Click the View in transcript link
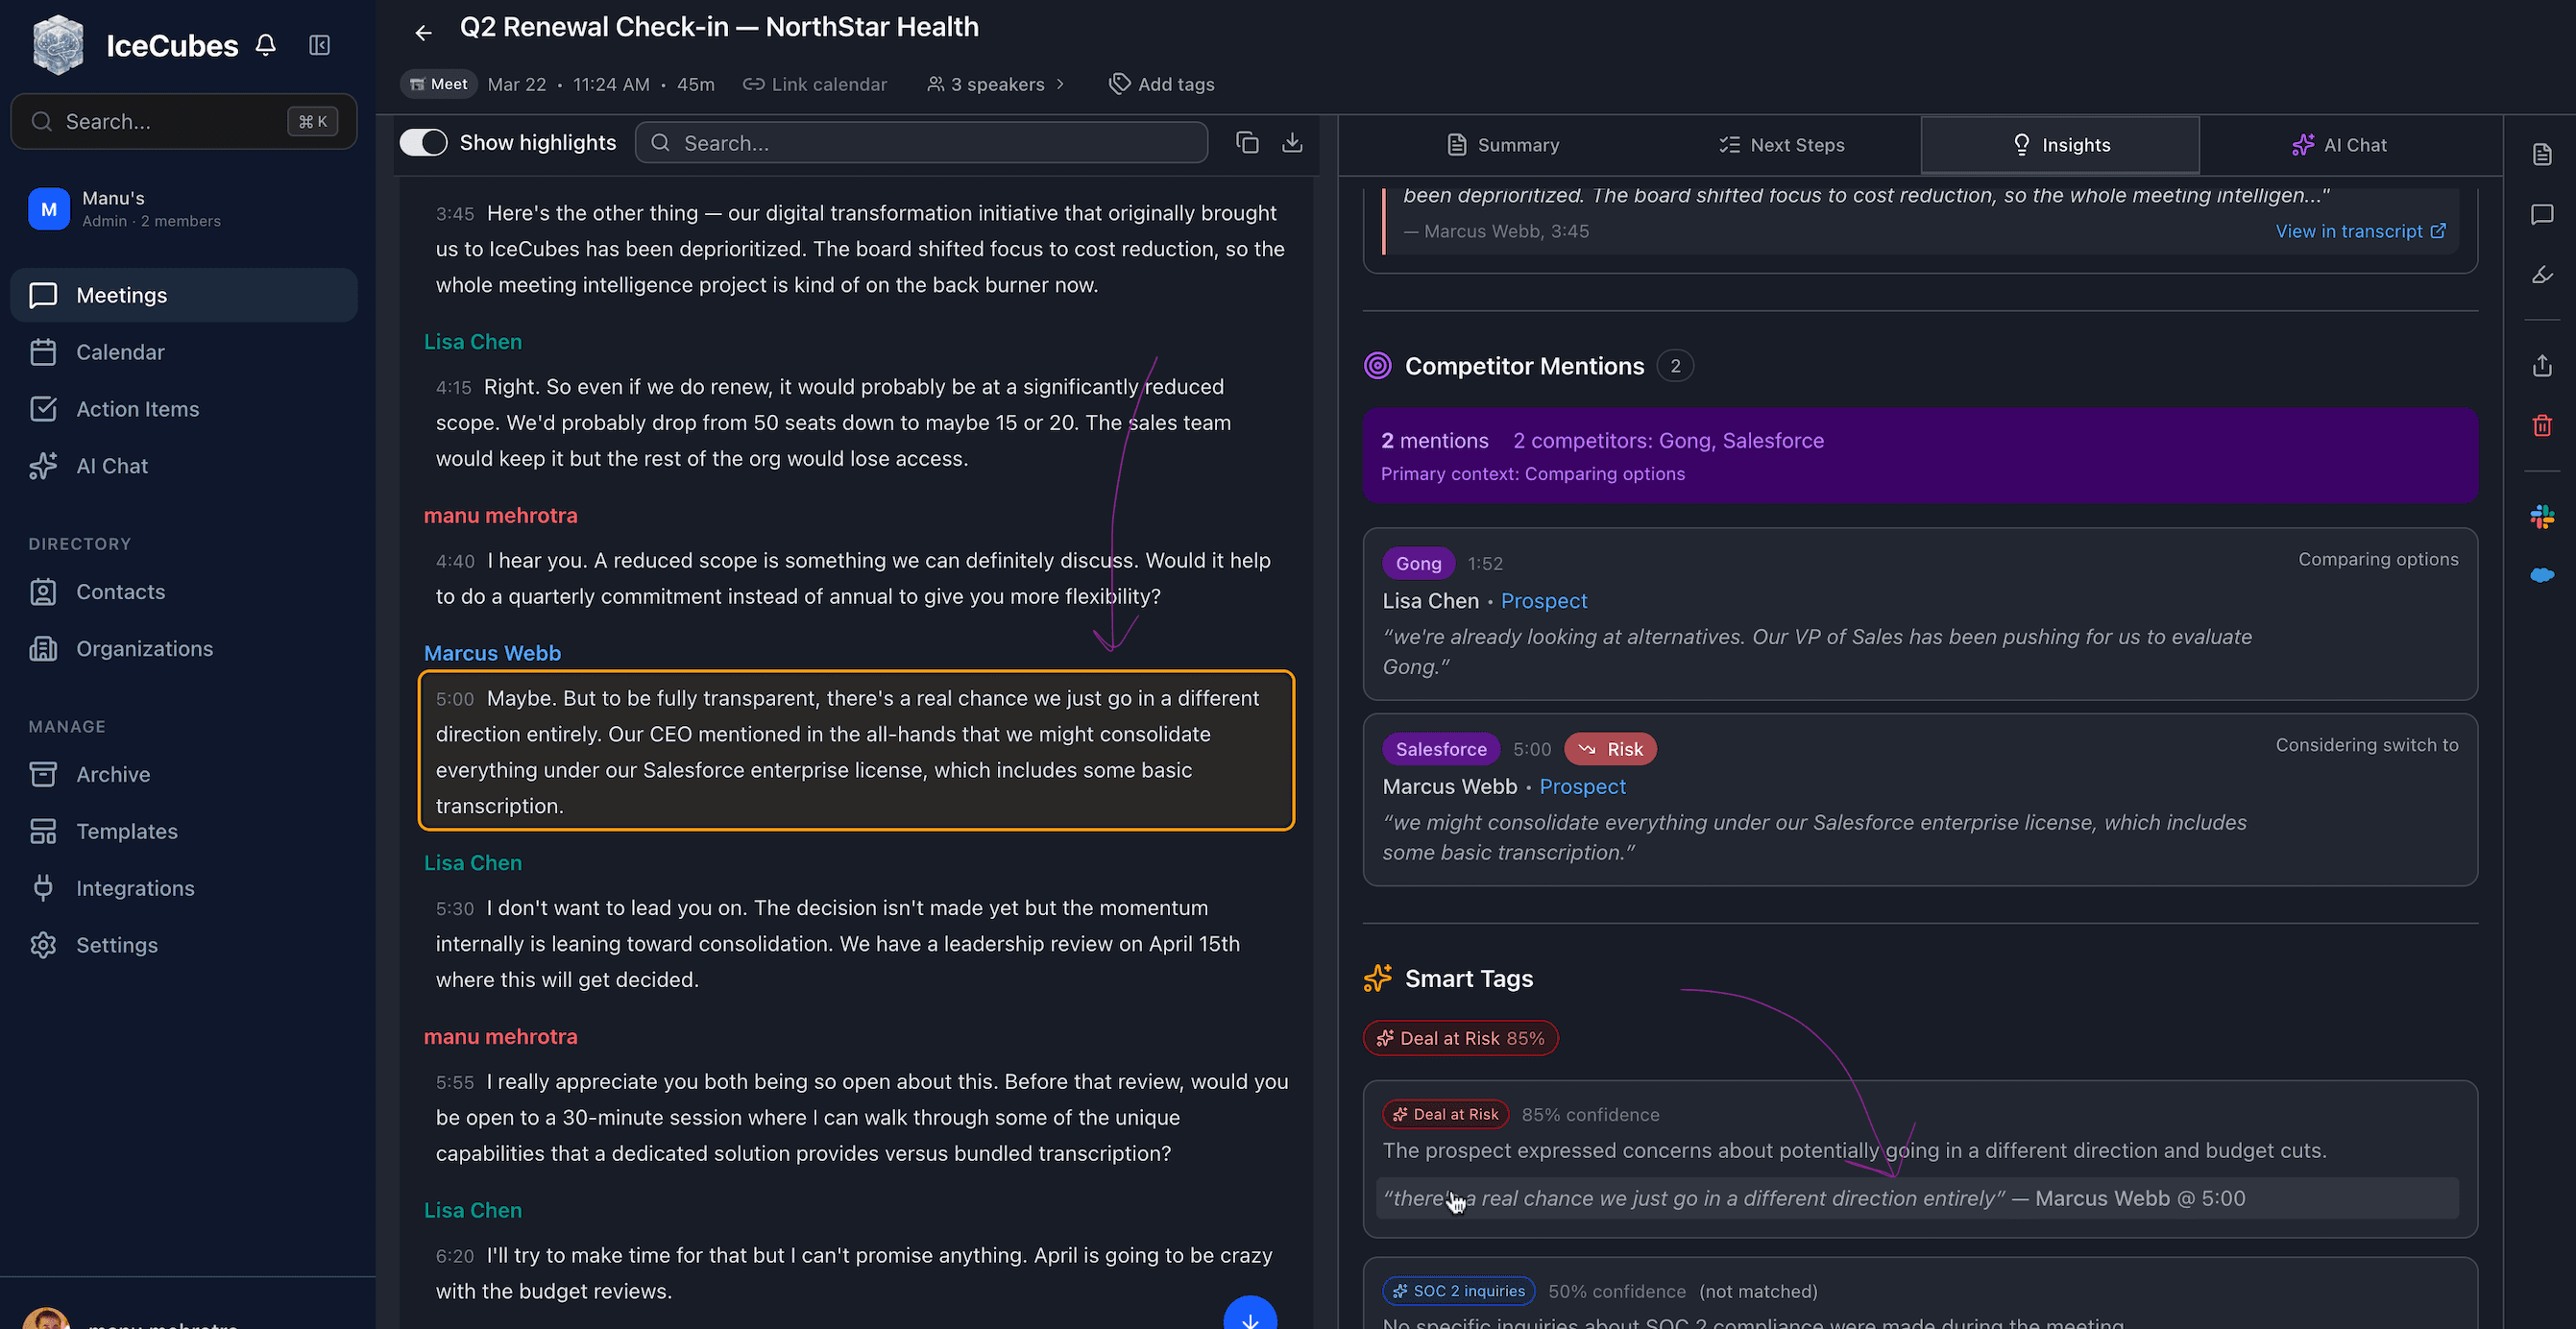The height and width of the screenshot is (1329, 2576). pos(2360,231)
